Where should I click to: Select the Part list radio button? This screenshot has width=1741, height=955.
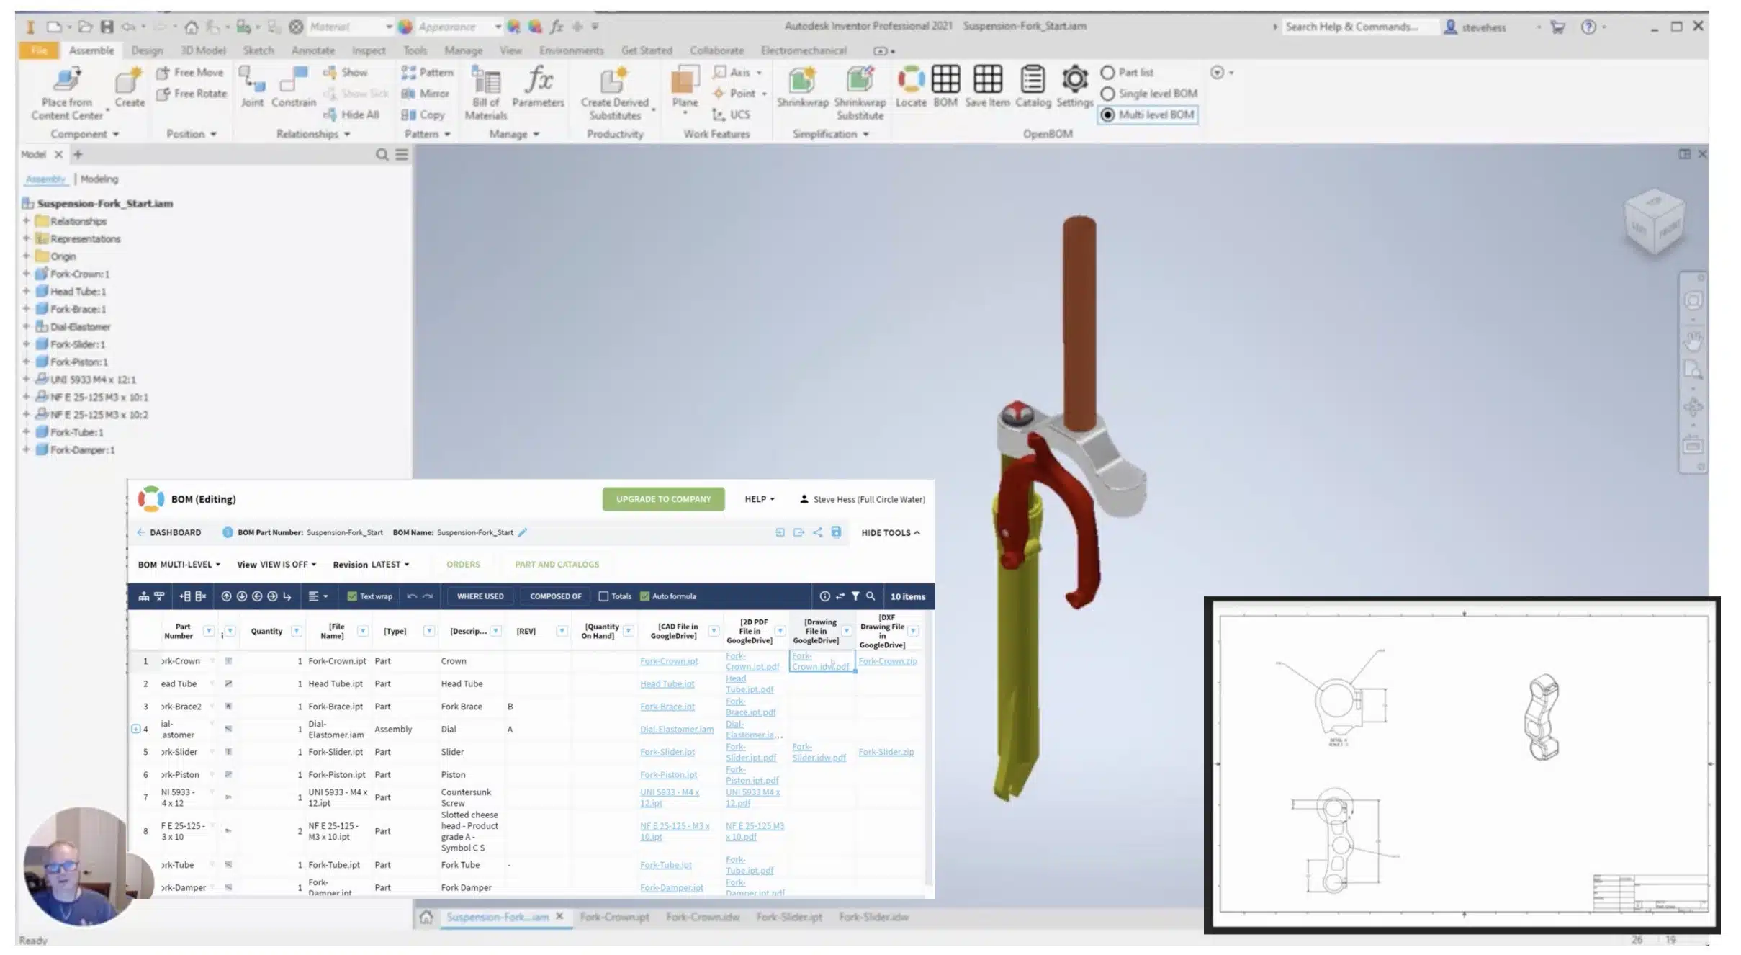coord(1107,73)
